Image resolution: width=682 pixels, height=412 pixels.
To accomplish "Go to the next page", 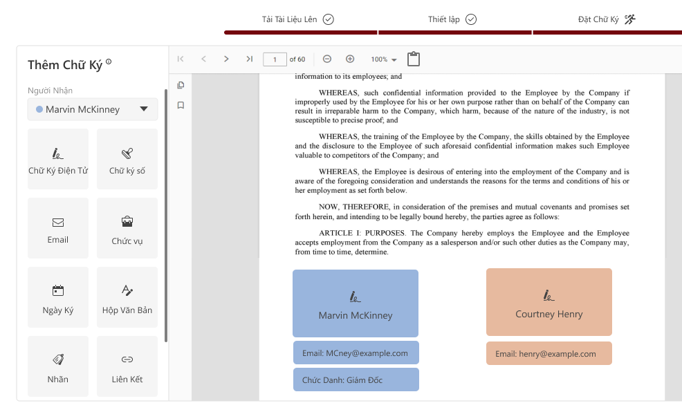I will tap(226, 59).
